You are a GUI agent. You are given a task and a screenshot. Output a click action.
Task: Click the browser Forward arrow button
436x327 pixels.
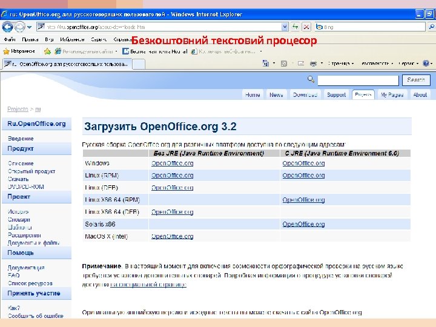(19, 27)
